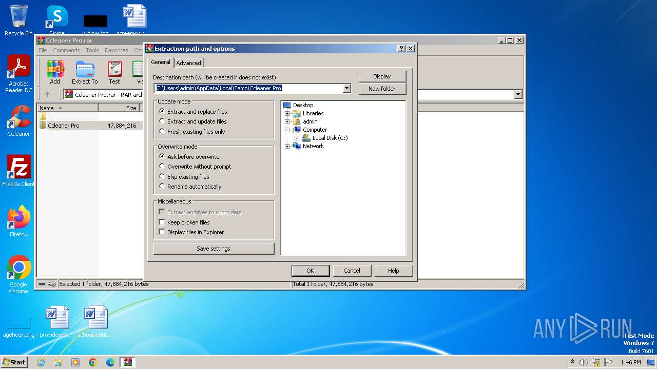
Task: Click the clock showing 1:46 PM
Action: click(630, 362)
